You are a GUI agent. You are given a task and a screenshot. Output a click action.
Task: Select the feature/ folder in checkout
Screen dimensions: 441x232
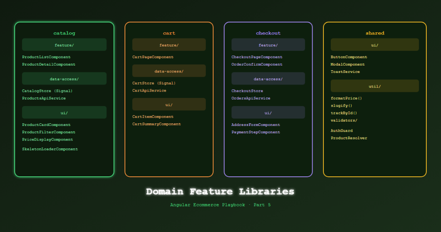coord(268,45)
